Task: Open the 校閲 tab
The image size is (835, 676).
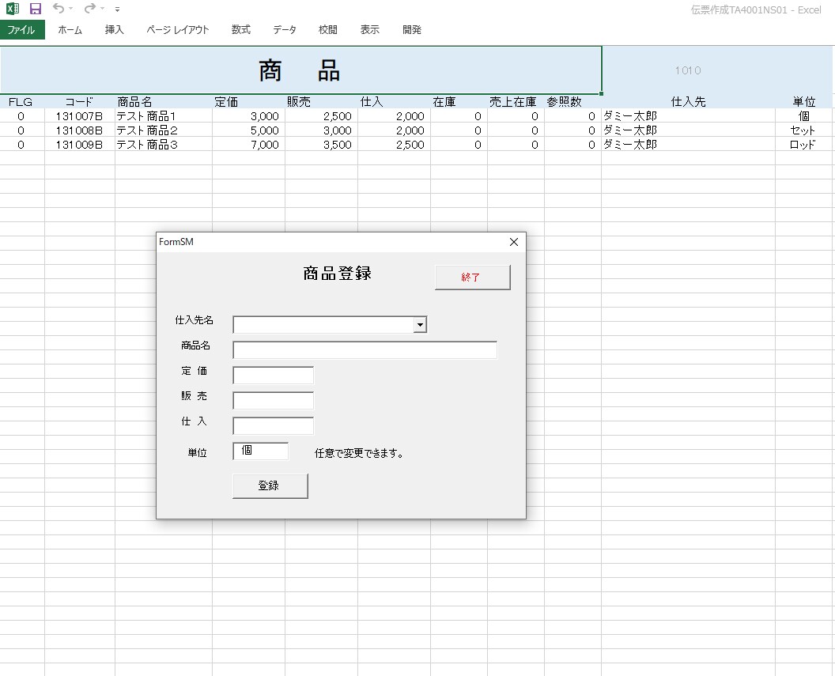Action: (327, 30)
